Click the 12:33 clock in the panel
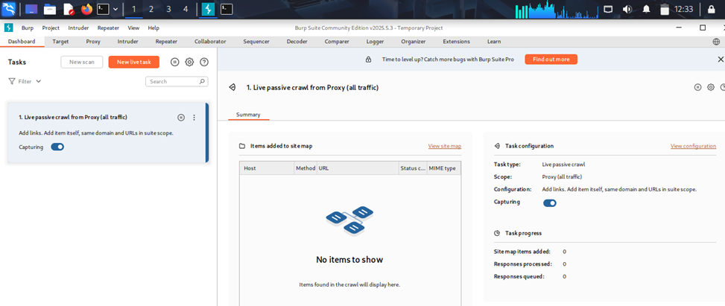The width and height of the screenshot is (725, 306). (684, 9)
